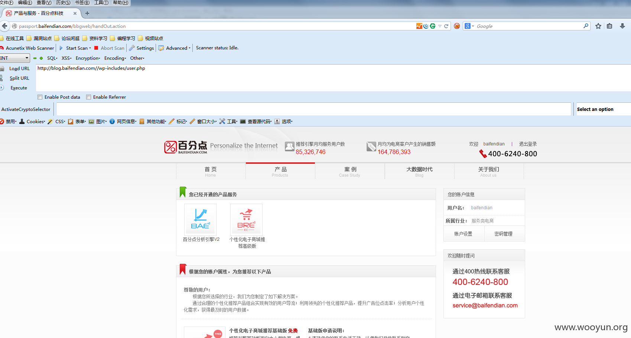631x338 pixels.
Task: Click the 密码管理 password management button
Action: pos(504,234)
